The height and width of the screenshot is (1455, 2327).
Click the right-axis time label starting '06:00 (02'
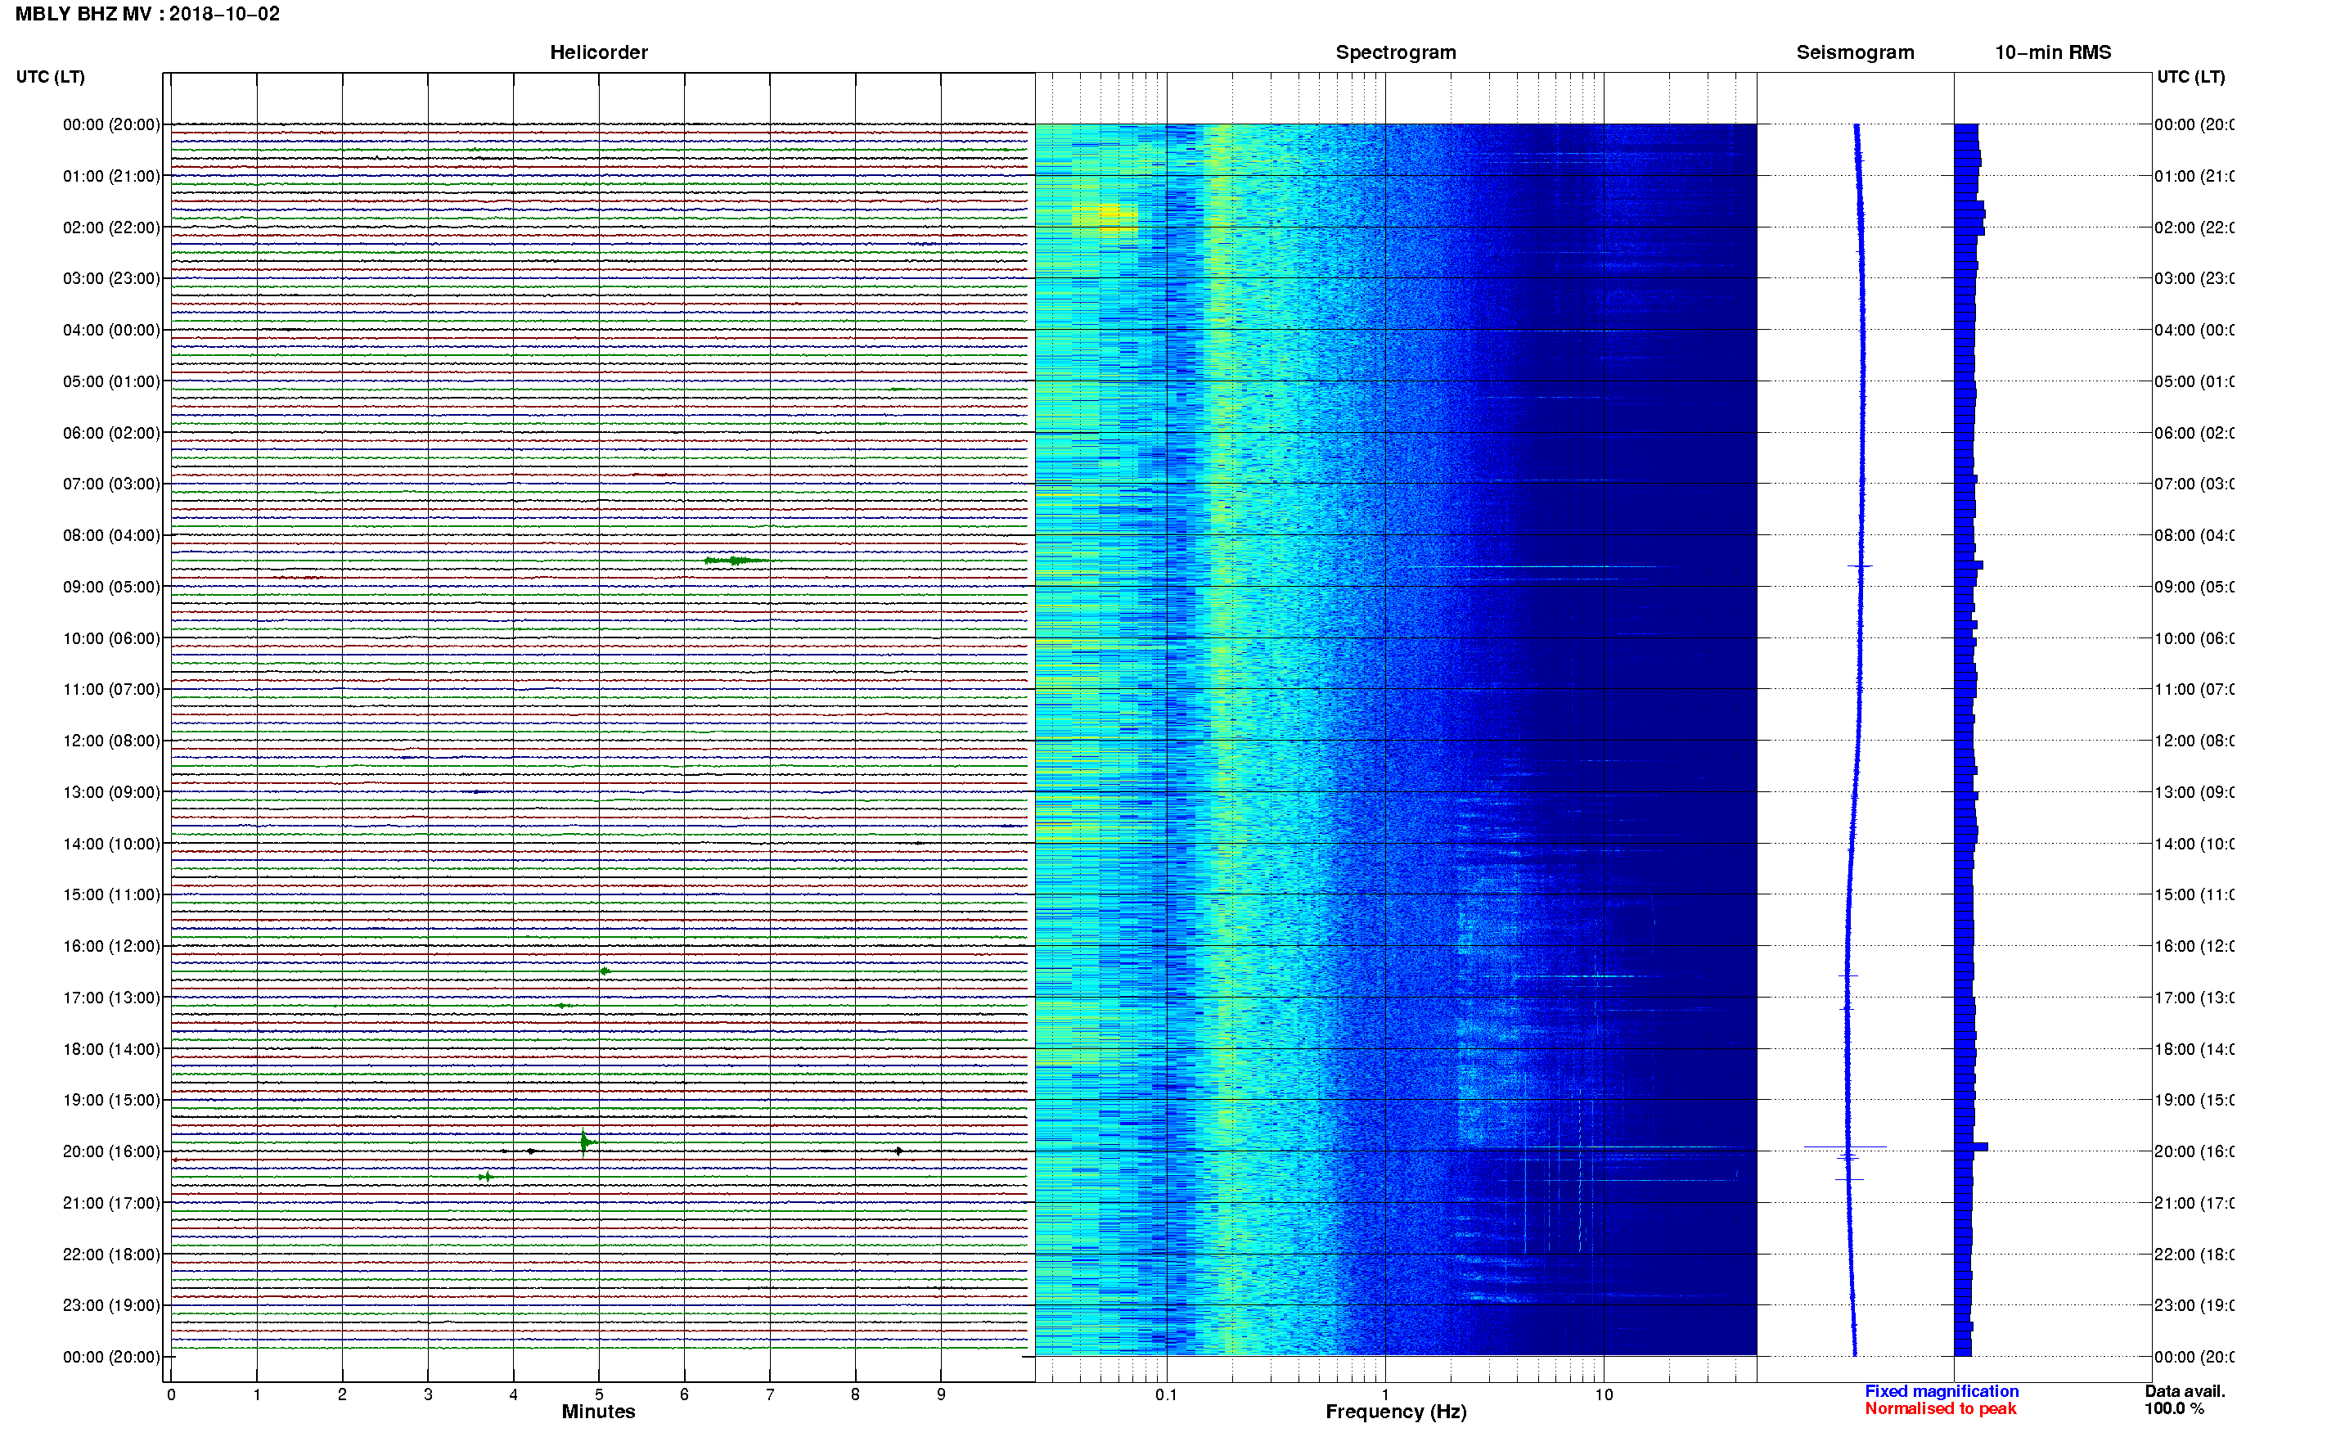2194,433
